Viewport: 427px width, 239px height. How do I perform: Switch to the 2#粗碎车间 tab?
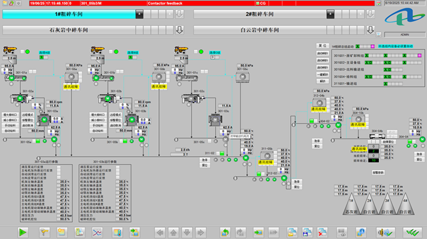pos(279,14)
